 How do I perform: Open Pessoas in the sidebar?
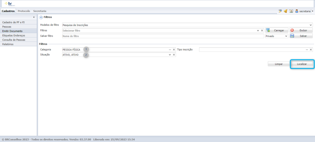tap(18, 27)
